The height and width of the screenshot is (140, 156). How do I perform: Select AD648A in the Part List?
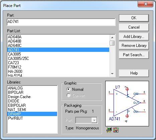[x=58, y=37]
